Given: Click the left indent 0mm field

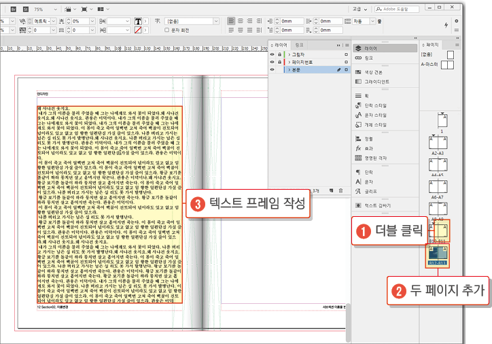Looking at the screenshot, I should (292, 21).
